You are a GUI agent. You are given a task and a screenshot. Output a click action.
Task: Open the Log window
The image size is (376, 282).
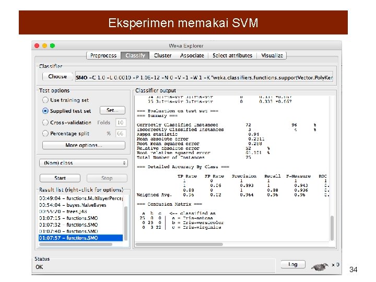pos(293,264)
